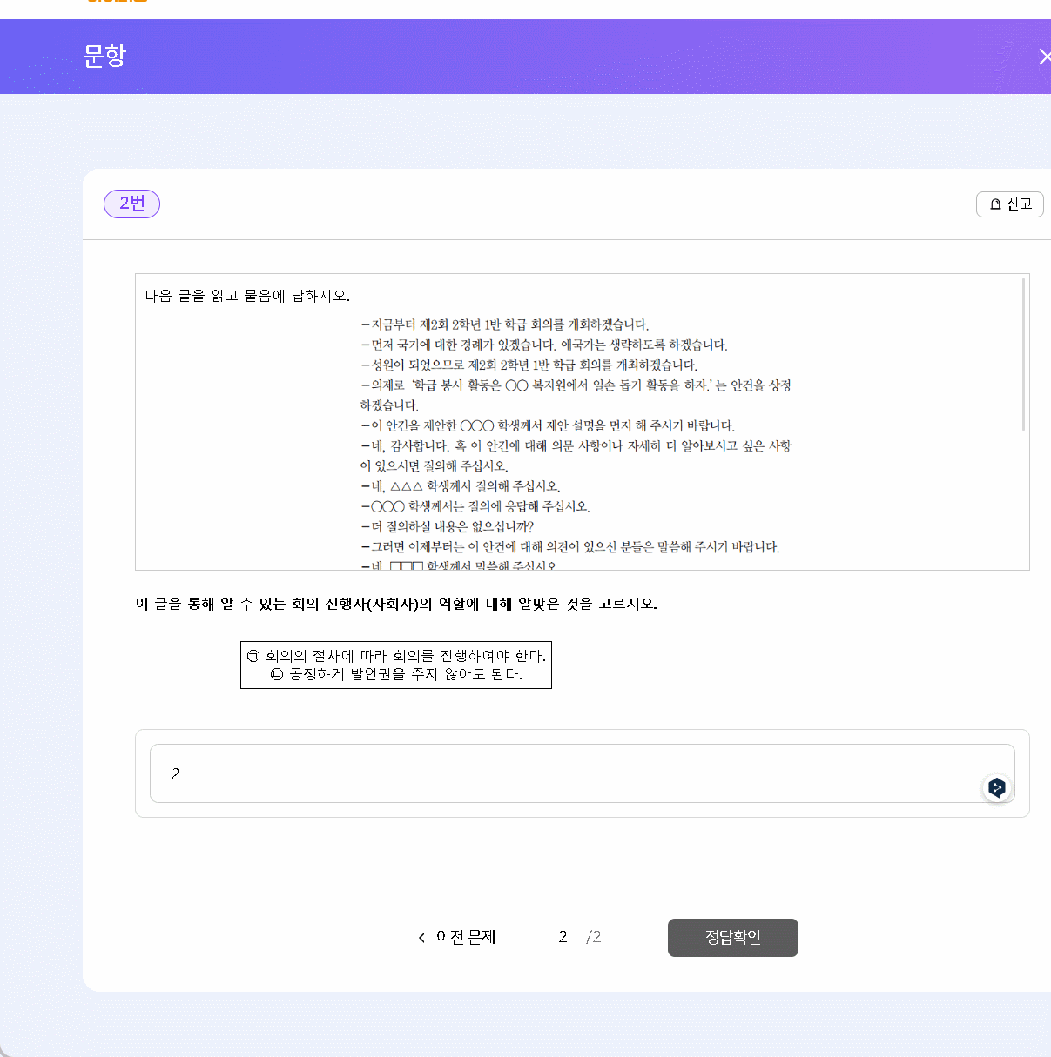Select option ㉡ about fair speaking rights

coord(396,674)
